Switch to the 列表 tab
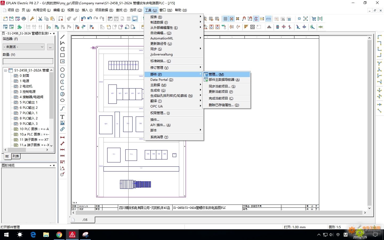Screen dimensions: 384x240 pos(16,156)
